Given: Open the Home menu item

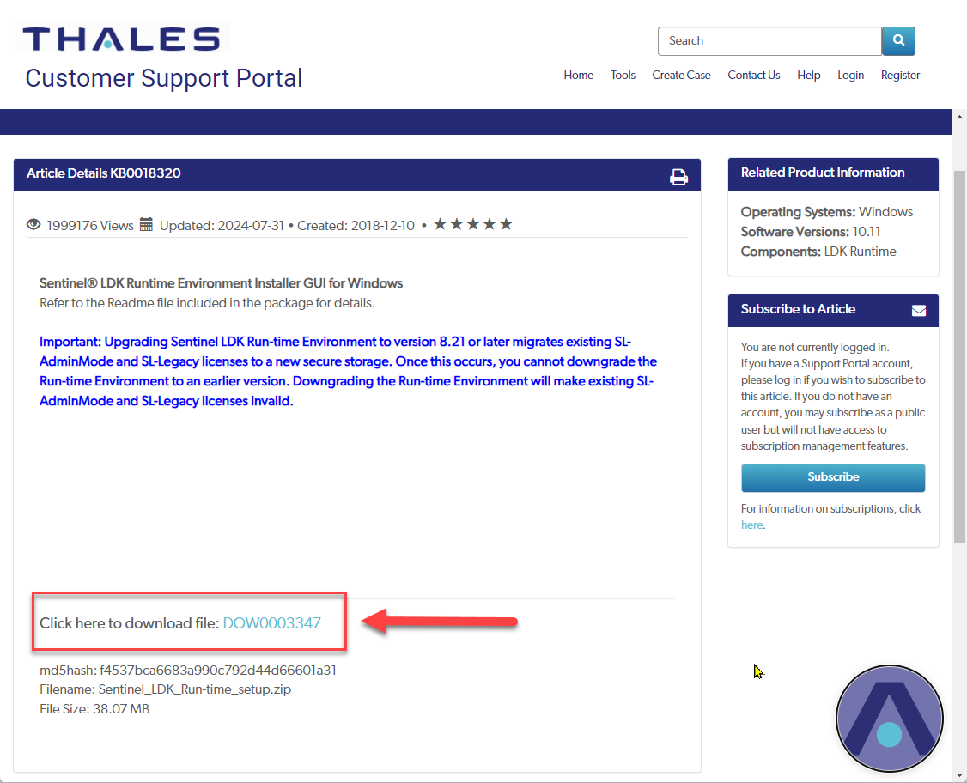Looking at the screenshot, I should 578,75.
